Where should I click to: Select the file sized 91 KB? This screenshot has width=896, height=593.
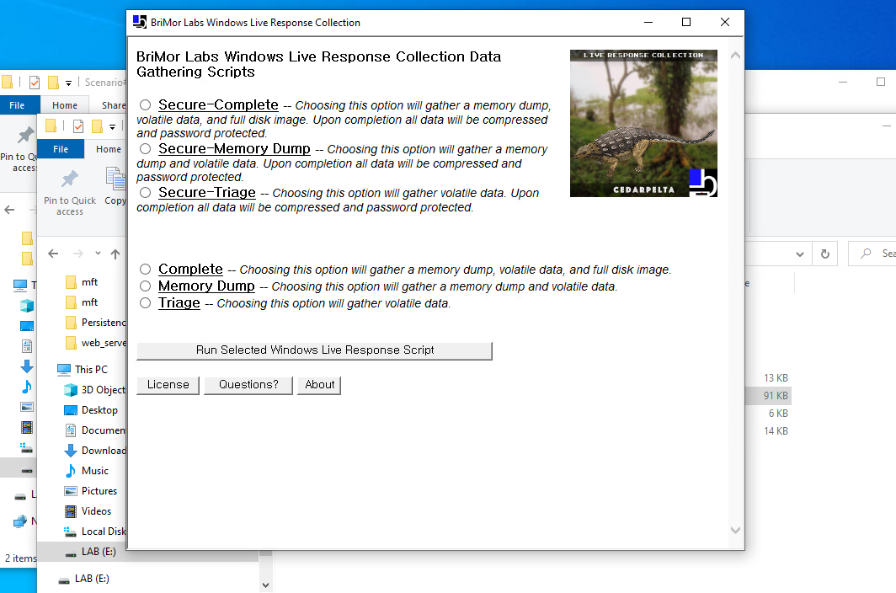click(776, 396)
